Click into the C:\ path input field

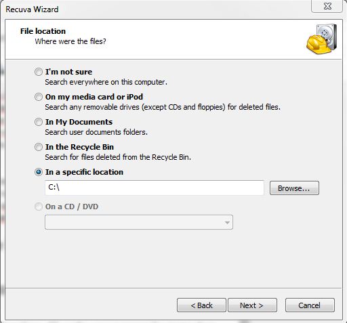[155, 188]
